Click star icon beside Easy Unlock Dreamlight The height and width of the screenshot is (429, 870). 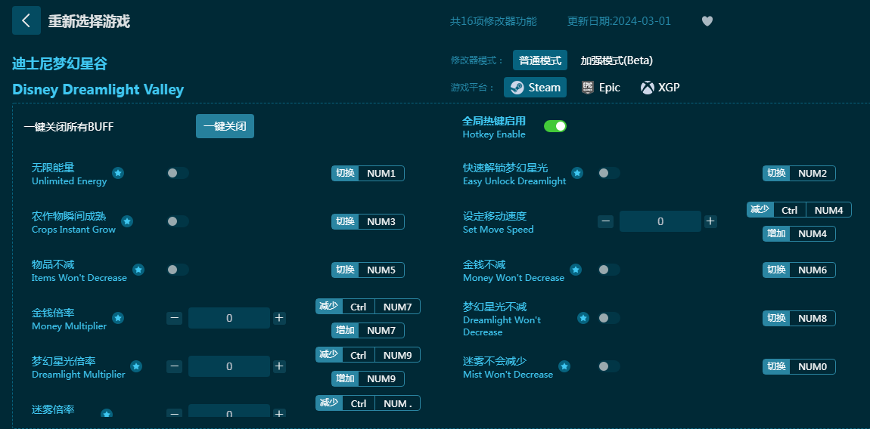tap(577, 173)
